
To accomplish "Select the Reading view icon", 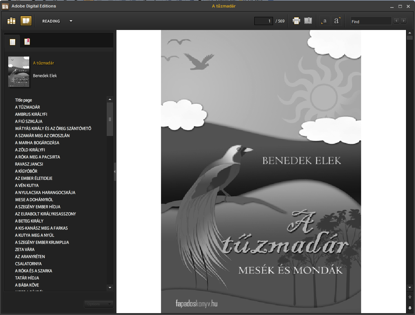I will pos(26,21).
